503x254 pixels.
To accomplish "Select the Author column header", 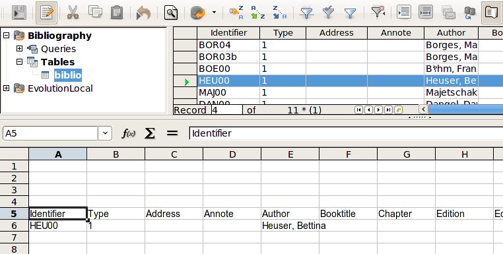I will (451, 33).
